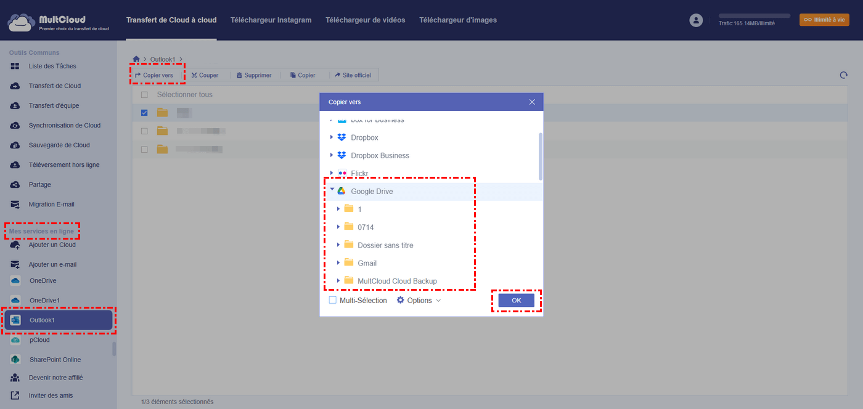Open Inviter des amis icon
Viewport: 863px width, 409px height.
coord(15,395)
